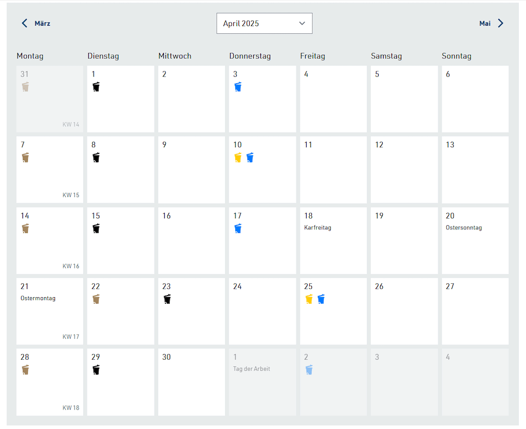Click the blue bin icon on April 10
The height and width of the screenshot is (429, 526).
250,158
